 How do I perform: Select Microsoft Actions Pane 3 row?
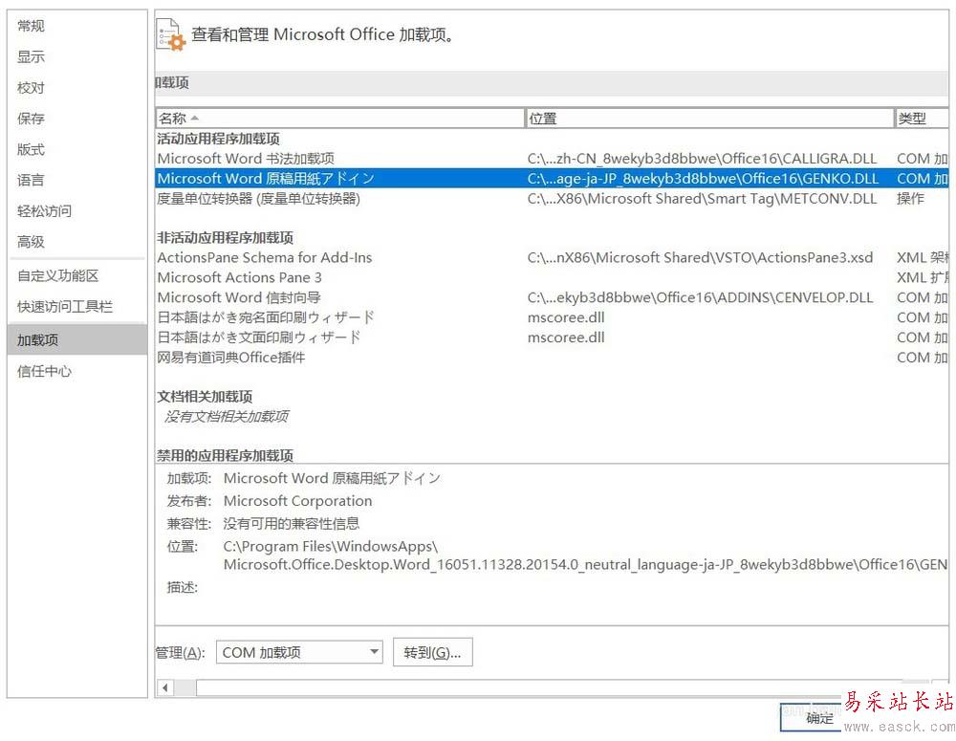[x=552, y=277]
